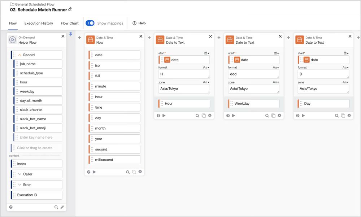The height and width of the screenshot is (217, 361).
Task: Collapse the Record object expander
Action: [20, 55]
